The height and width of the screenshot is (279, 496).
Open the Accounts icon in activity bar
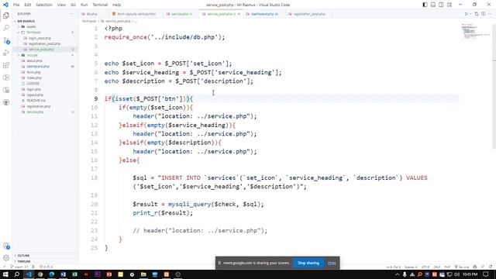[6, 246]
